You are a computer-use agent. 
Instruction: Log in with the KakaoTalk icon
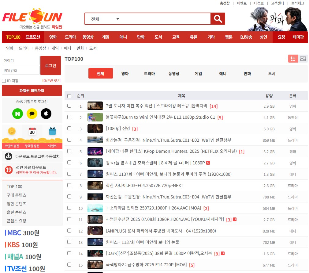coord(32,113)
